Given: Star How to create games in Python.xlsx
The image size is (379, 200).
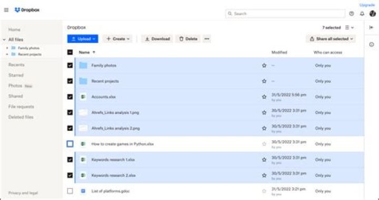Looking at the screenshot, I should click(x=264, y=144).
